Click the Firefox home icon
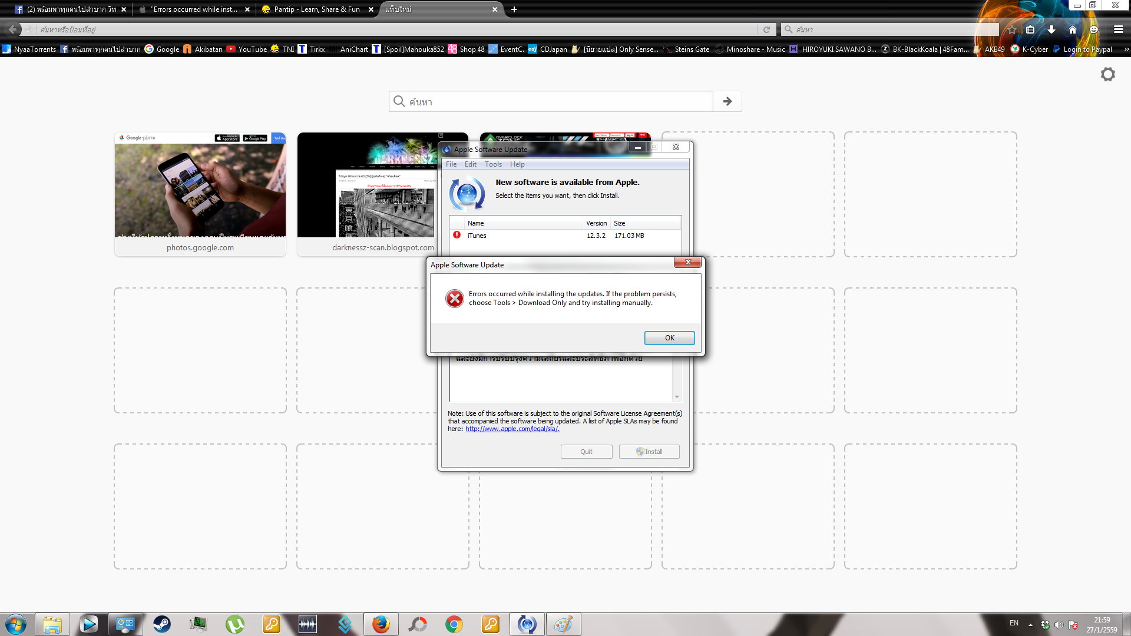The image size is (1131, 636). pyautogui.click(x=1072, y=29)
